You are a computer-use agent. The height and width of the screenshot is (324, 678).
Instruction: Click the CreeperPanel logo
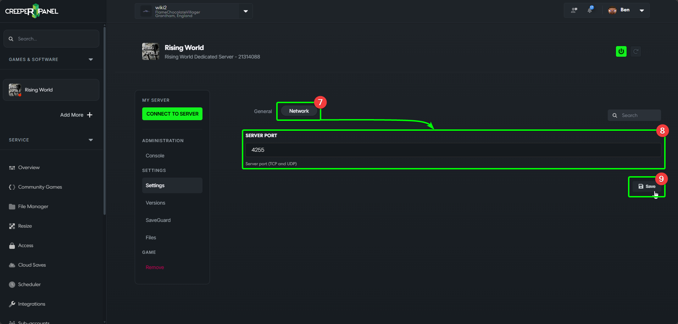tap(32, 11)
